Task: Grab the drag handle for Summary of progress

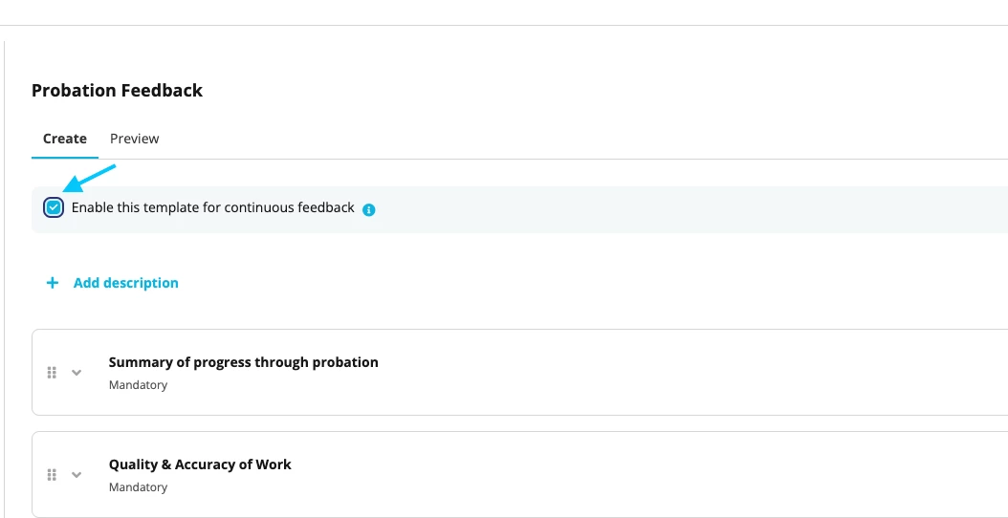Action: click(x=52, y=372)
